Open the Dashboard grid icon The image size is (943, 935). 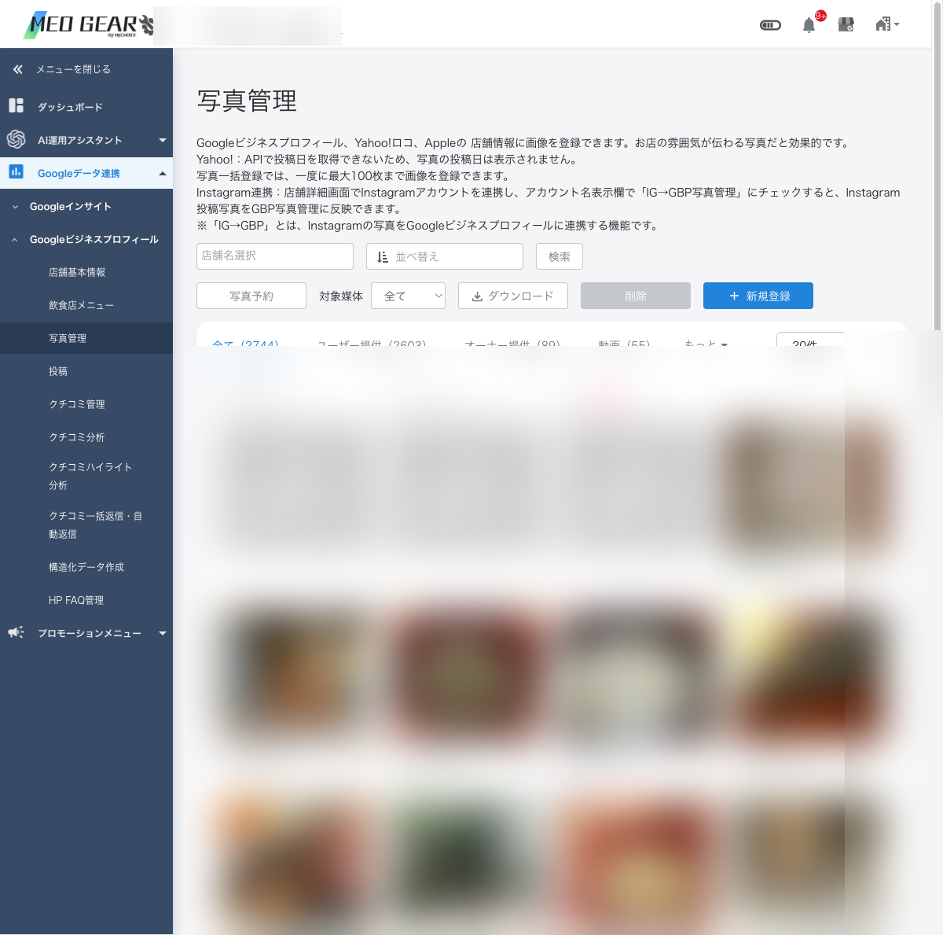(16, 105)
